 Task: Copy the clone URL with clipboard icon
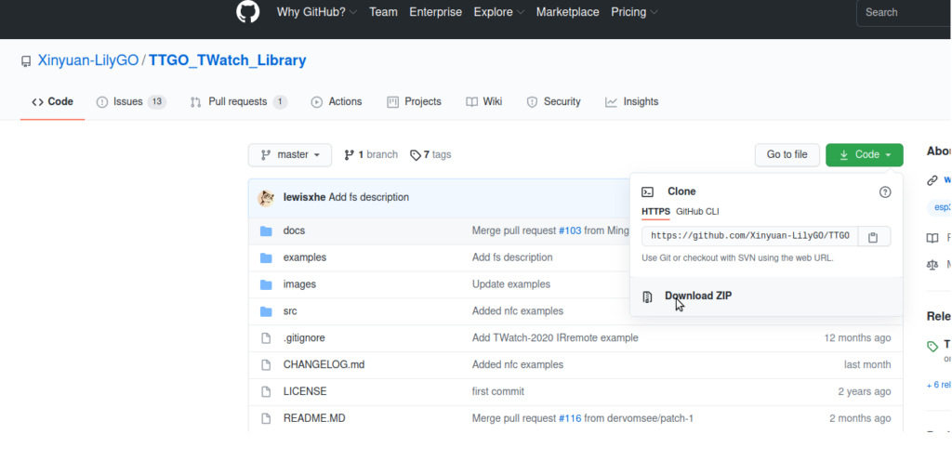point(873,237)
